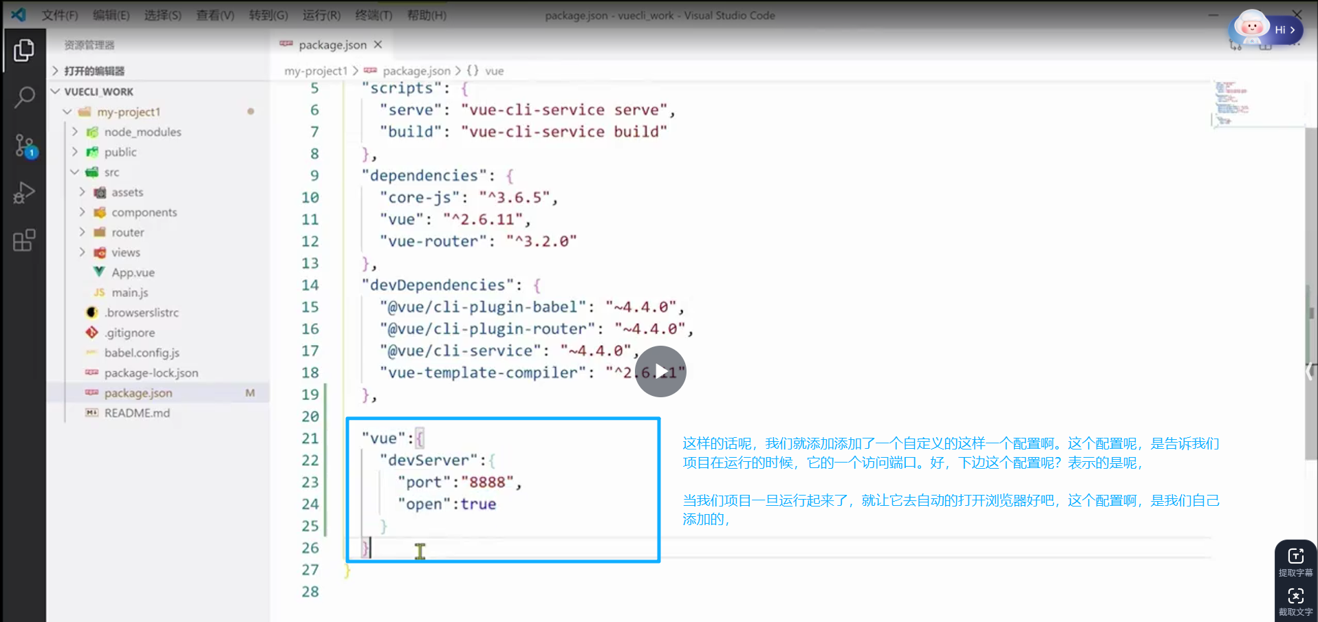Click the vue symbol in breadcrumb
The image size is (1318, 622).
pyautogui.click(x=494, y=71)
